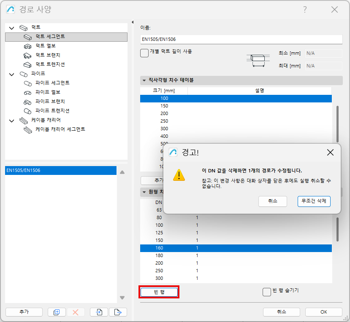The image size is (350, 322).
Task: Enable 개별 덕트 길이 사용 checkbox
Action: (144, 53)
